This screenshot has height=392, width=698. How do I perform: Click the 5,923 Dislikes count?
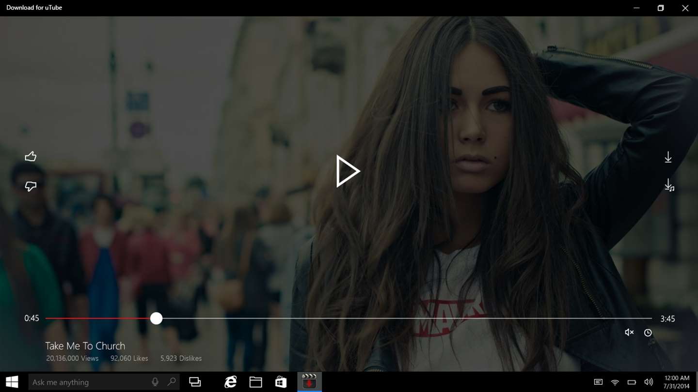pyautogui.click(x=181, y=359)
